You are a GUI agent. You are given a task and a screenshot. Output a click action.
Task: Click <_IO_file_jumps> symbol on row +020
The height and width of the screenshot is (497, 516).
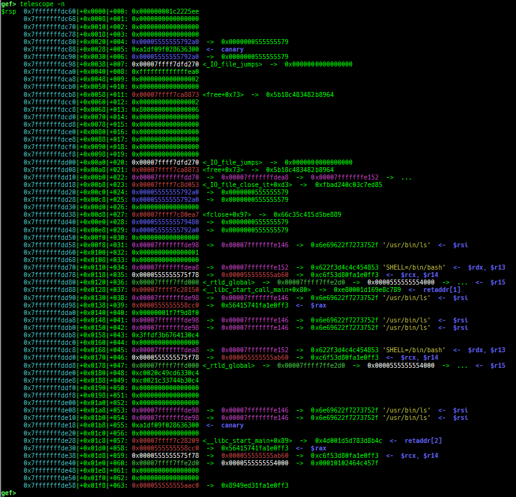click(x=233, y=163)
